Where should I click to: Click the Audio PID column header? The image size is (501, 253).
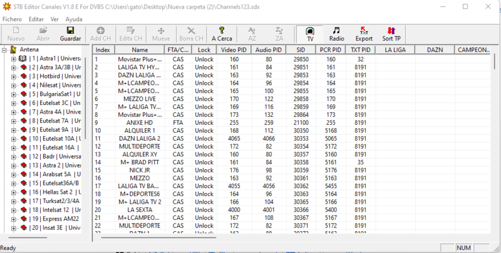coord(269,50)
